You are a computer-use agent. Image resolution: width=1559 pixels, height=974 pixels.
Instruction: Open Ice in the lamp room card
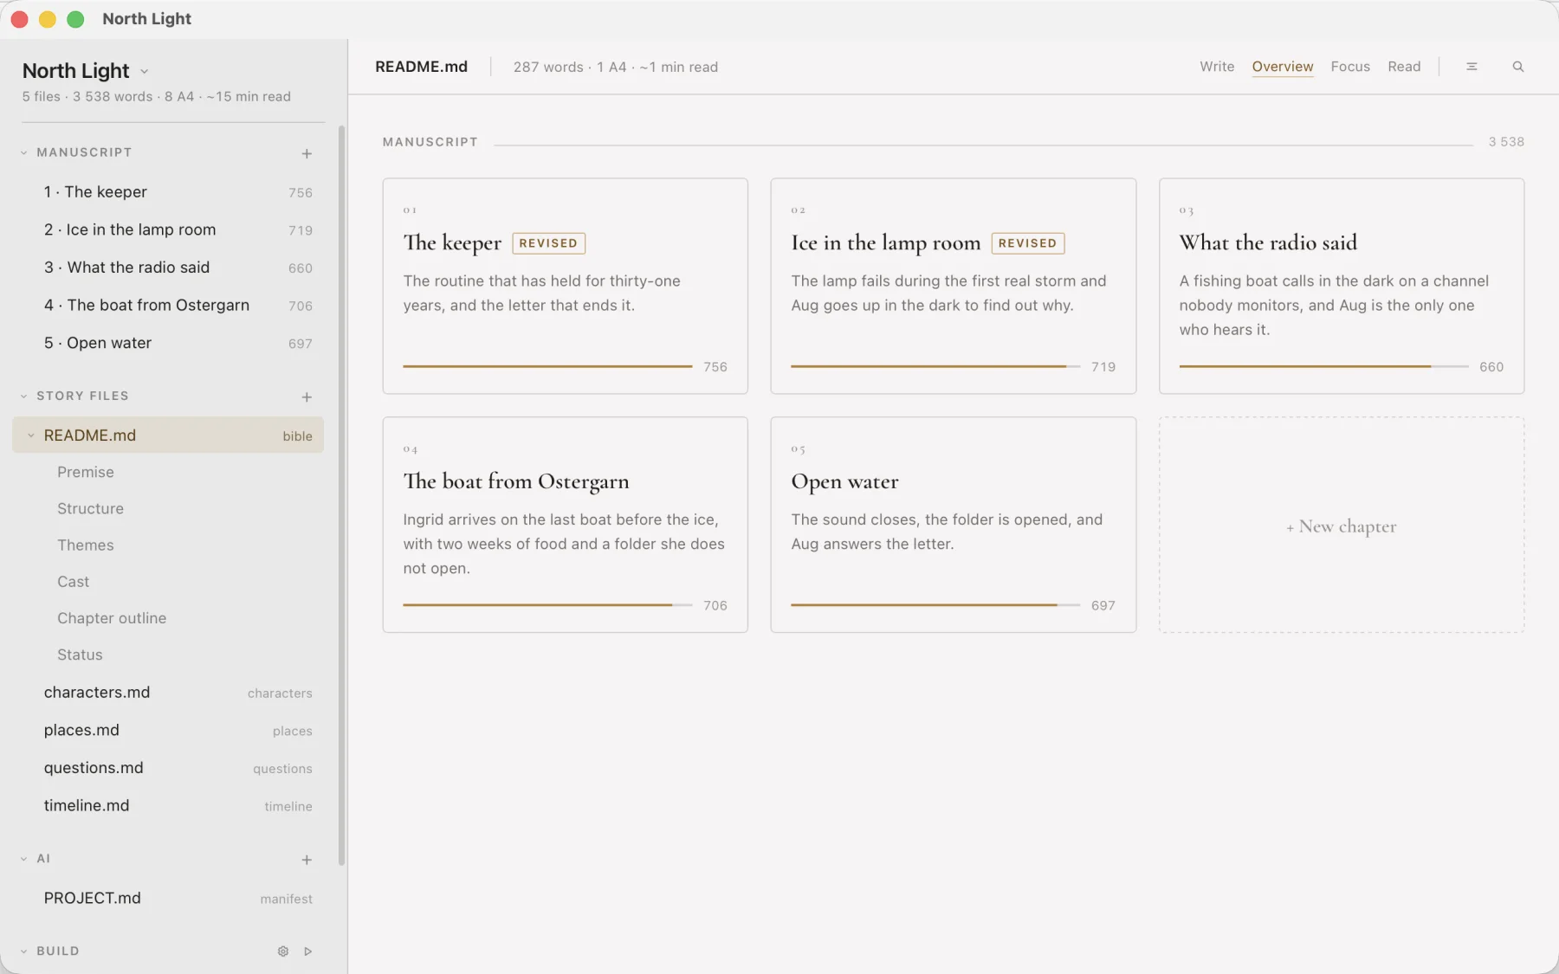pos(953,286)
